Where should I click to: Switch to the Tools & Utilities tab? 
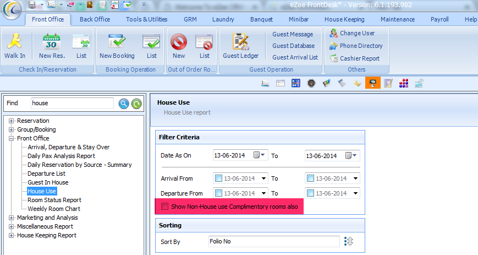(x=147, y=19)
